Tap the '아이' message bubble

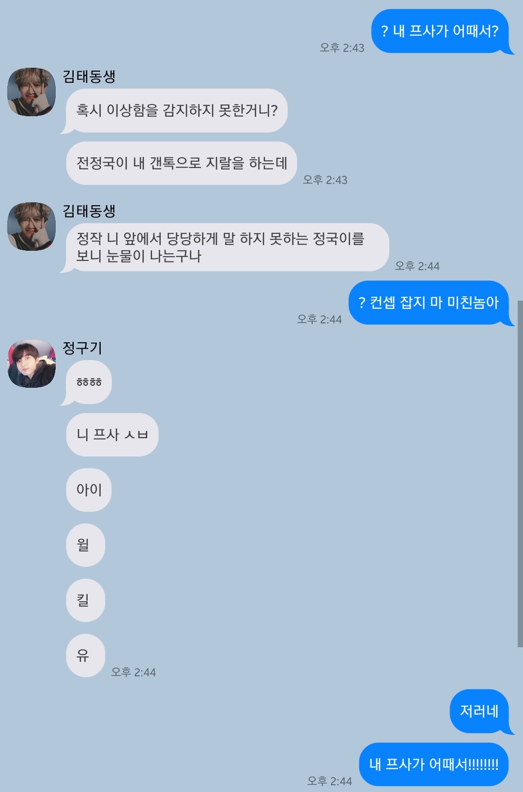coord(89,490)
